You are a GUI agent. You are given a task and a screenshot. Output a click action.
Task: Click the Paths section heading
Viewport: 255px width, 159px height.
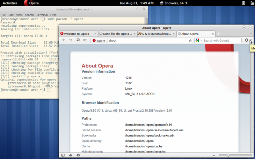click(86, 118)
